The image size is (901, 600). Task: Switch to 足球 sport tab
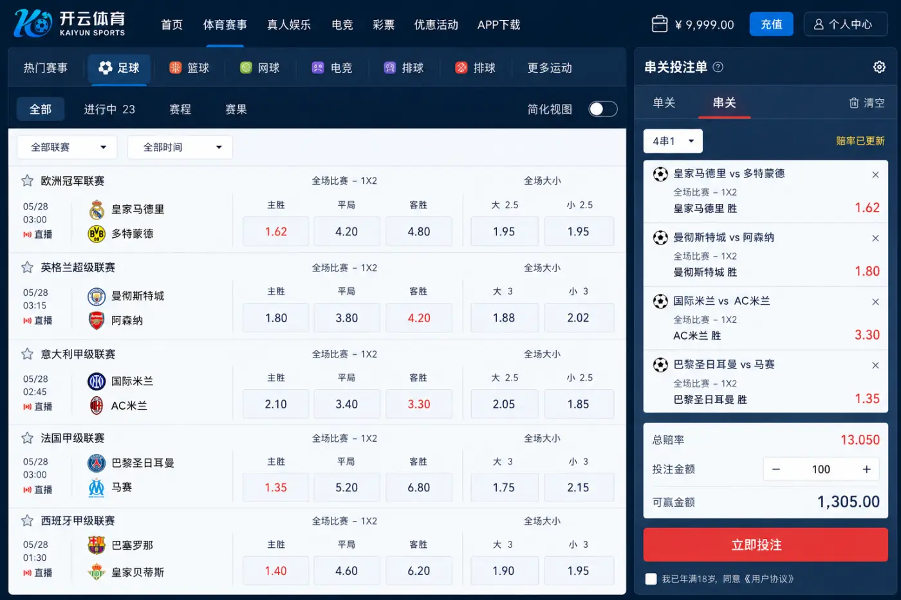119,68
